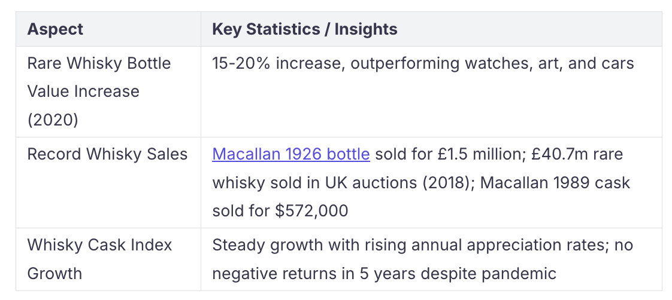This screenshot has height=300, width=672.
Task: Click 'Value Increase' text in first row
Action: (x=84, y=91)
